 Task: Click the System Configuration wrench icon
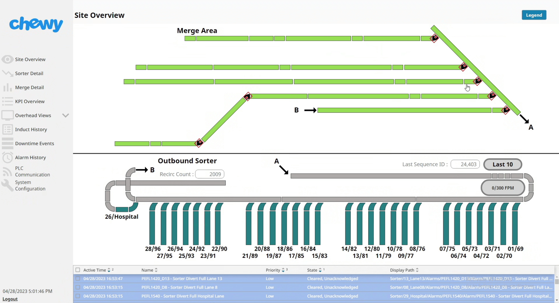(8, 185)
